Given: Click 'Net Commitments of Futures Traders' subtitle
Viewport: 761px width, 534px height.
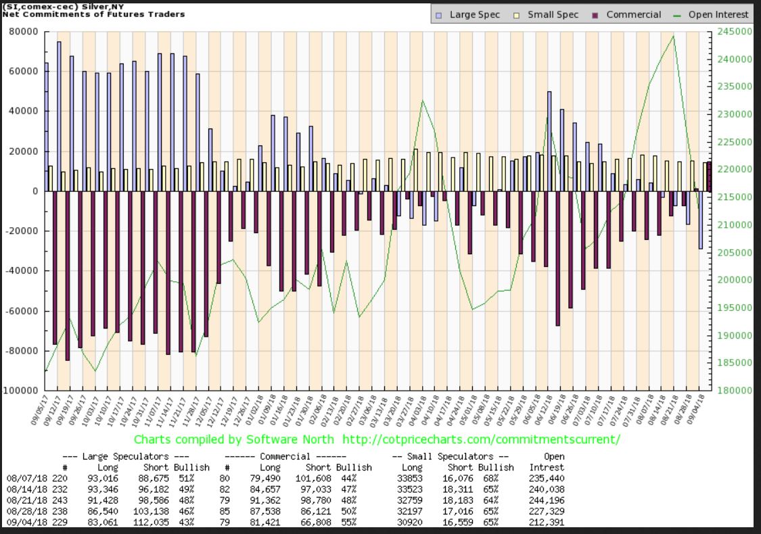Looking at the screenshot, I should (x=93, y=14).
